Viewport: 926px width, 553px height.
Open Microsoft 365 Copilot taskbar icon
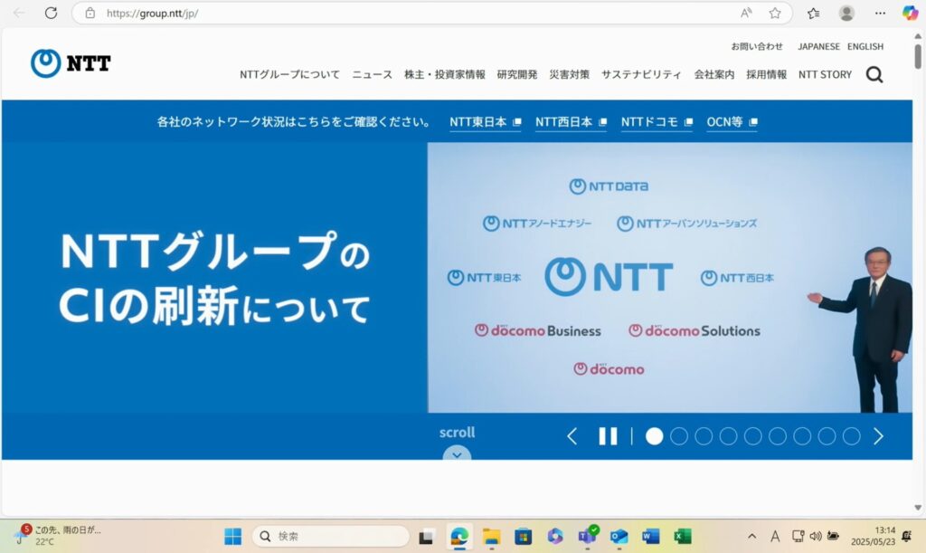click(554, 537)
